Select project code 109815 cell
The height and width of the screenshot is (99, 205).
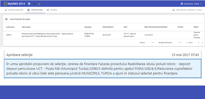click(9, 35)
